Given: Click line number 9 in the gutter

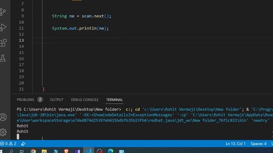Looking at the screenshot, I should [23, 16].
